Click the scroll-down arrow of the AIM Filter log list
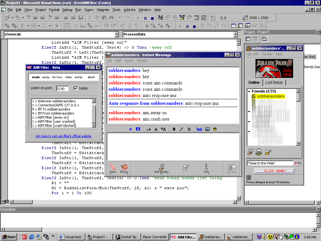 [94, 126]
